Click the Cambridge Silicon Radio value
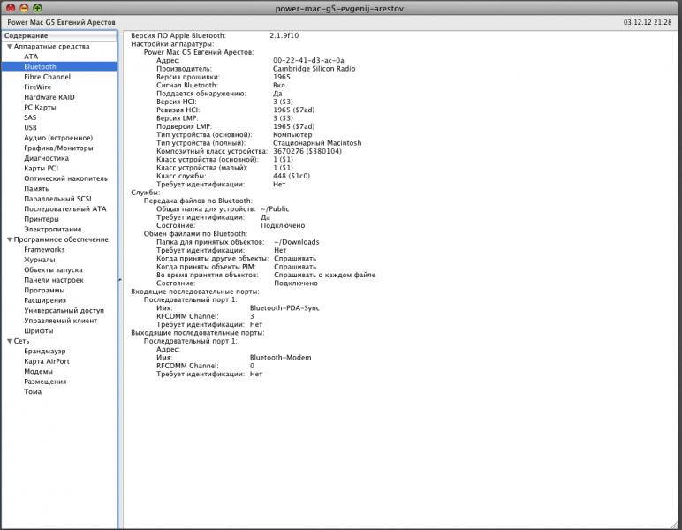This screenshot has width=682, height=530. pos(314,69)
